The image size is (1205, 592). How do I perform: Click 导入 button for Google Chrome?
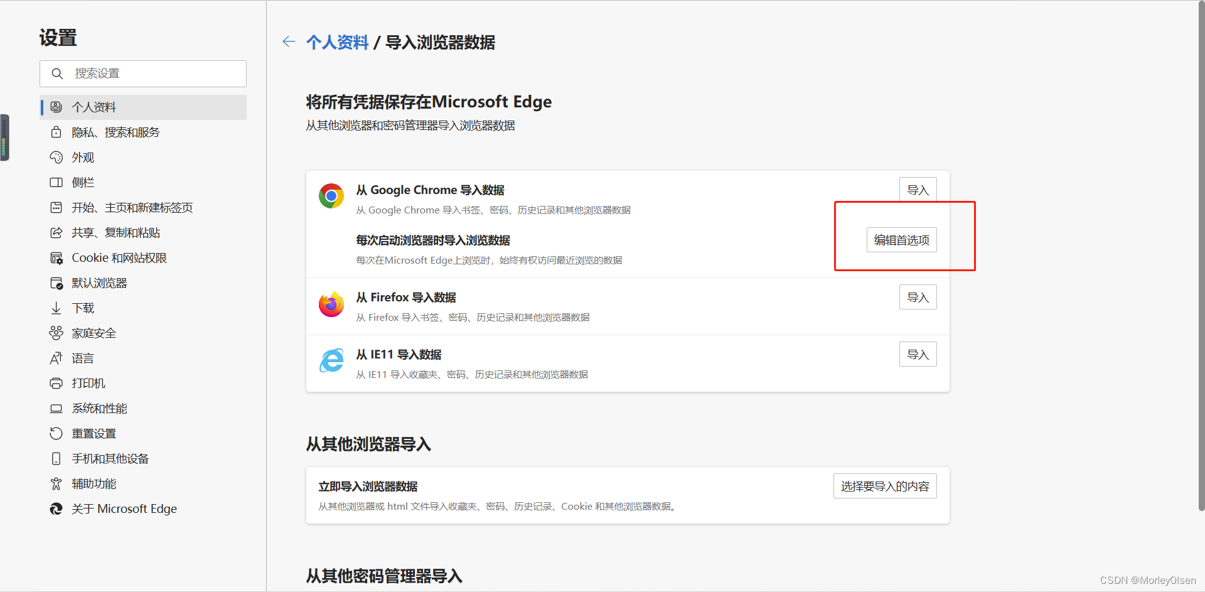(918, 190)
